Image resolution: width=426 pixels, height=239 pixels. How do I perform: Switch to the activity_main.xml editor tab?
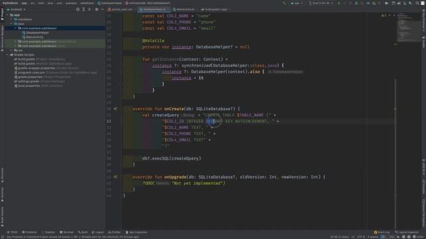tap(120, 9)
